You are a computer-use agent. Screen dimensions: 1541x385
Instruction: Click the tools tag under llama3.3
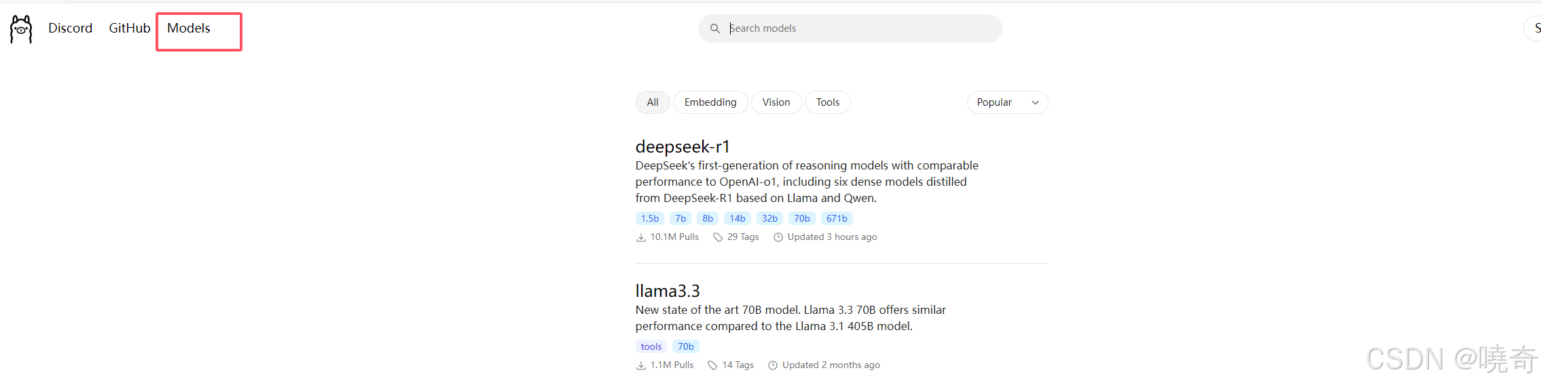coord(651,346)
